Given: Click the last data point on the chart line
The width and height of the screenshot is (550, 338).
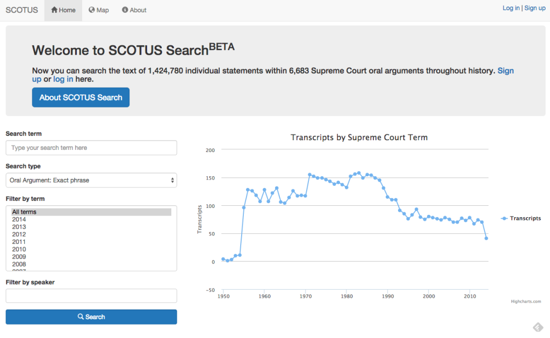Looking at the screenshot, I should (x=486, y=239).
